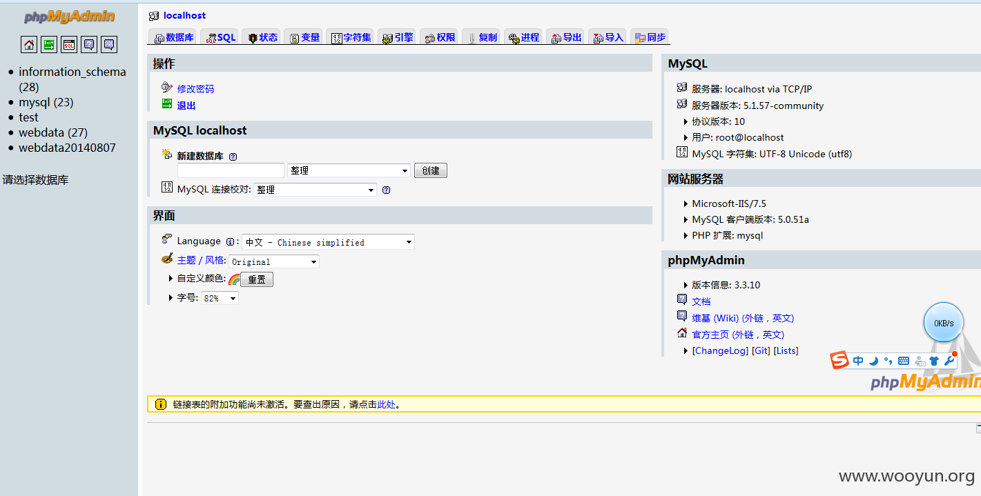The image size is (981, 496).
Task: Open the Language dropdown
Action: tap(328, 242)
